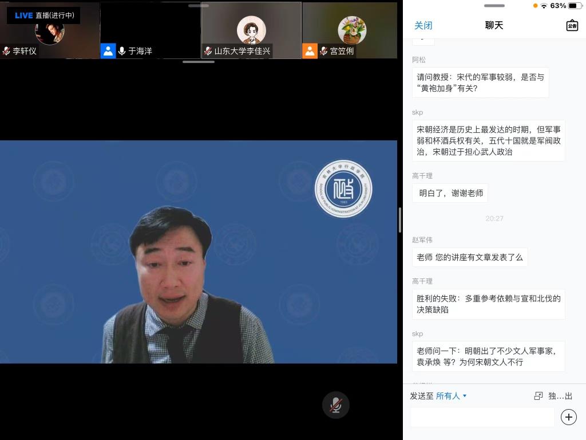The width and height of the screenshot is (586, 440).
Task: Tap the handle below the participant strip
Action: [199, 61]
